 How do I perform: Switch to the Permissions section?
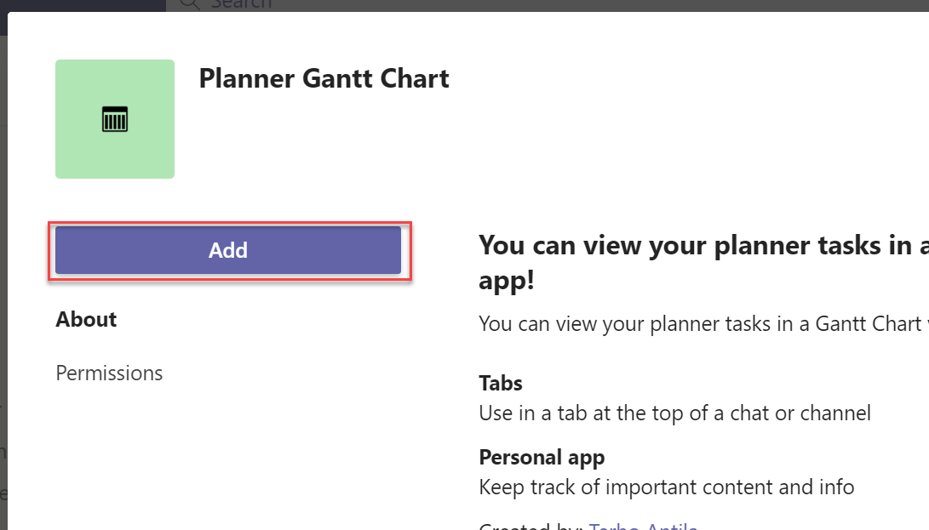[x=109, y=373]
